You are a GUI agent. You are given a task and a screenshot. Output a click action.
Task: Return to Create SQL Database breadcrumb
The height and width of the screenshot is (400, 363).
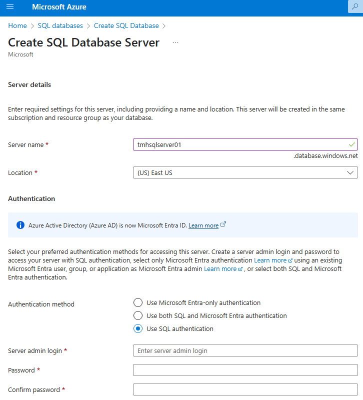pos(126,26)
